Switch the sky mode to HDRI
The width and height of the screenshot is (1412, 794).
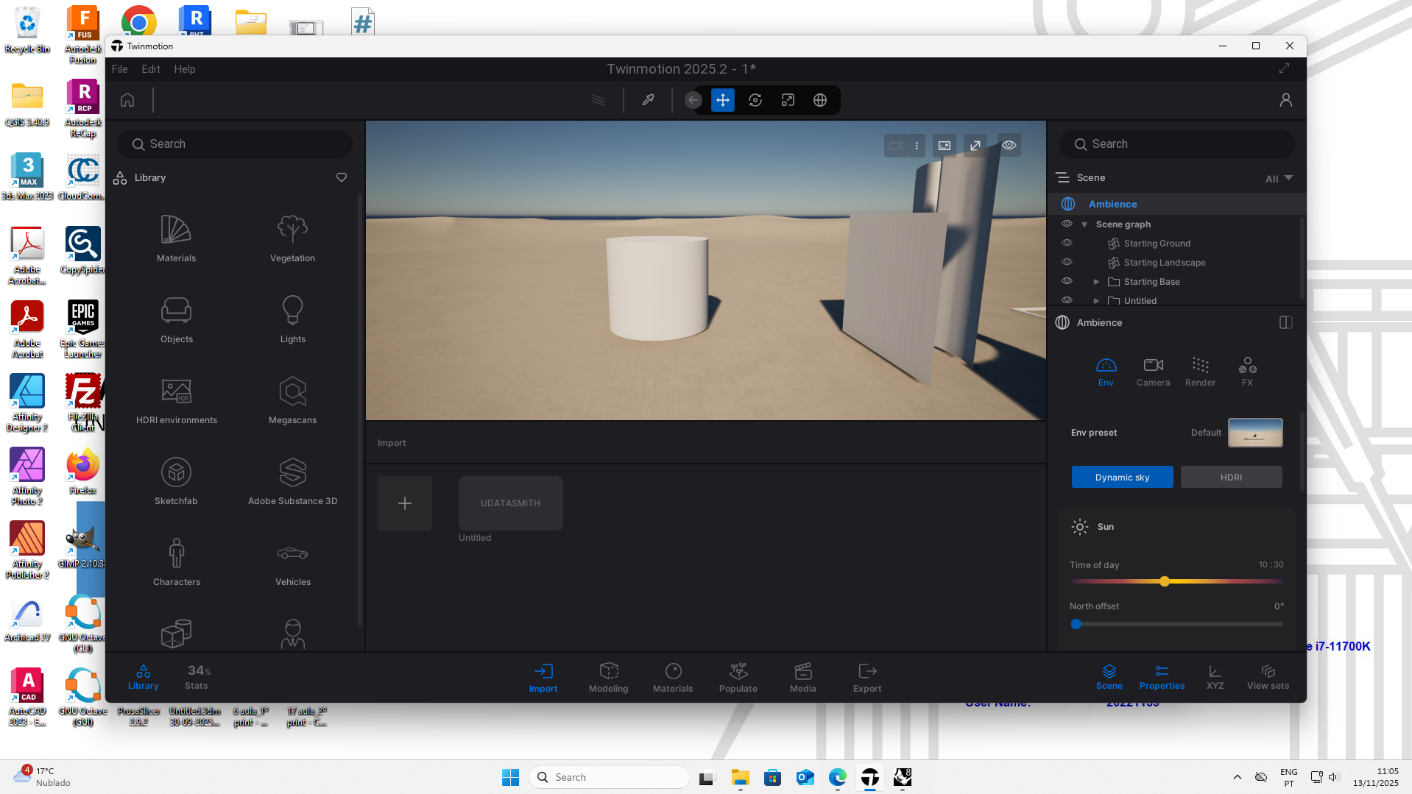(x=1231, y=477)
